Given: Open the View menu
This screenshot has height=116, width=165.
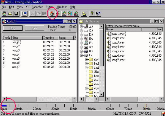Looking at the screenshot, I should tap(20, 7).
